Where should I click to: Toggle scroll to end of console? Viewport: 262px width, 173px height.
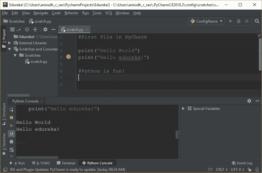pyautogui.click(x=11, y=134)
